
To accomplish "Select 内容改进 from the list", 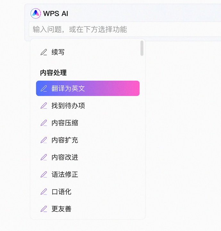I will click(88, 157).
